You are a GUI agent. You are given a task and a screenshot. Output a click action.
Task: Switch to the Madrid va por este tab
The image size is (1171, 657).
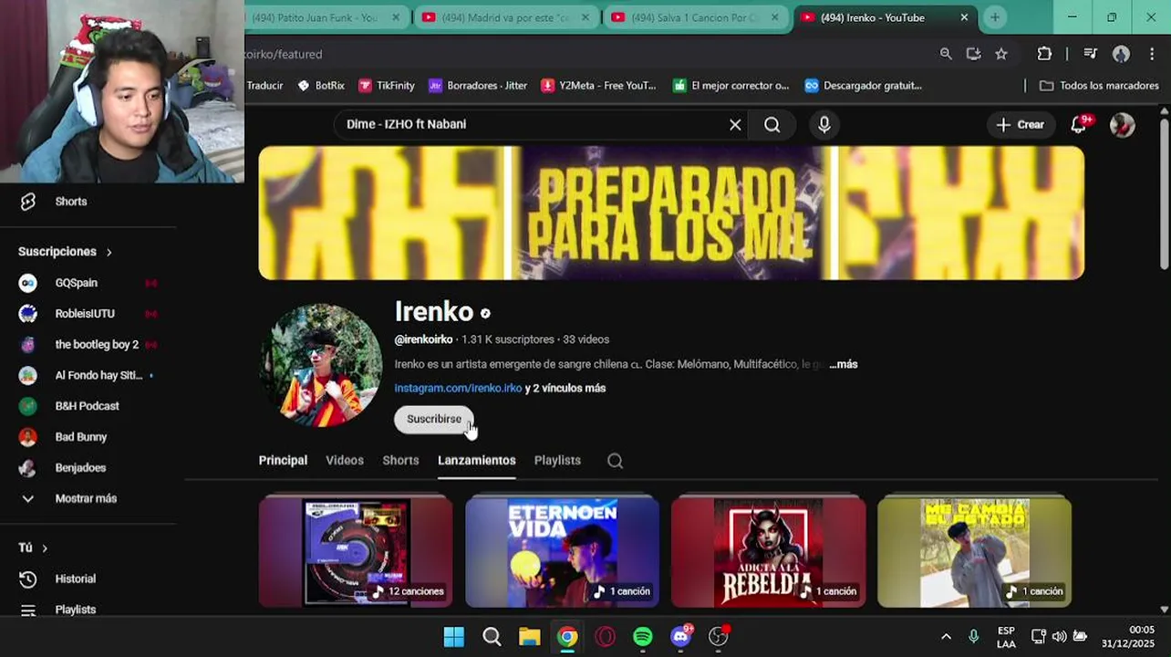pos(506,17)
